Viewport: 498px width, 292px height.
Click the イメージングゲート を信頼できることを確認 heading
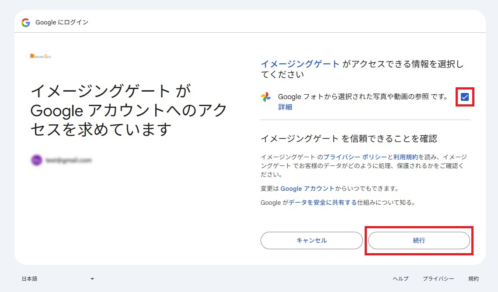tap(349, 139)
